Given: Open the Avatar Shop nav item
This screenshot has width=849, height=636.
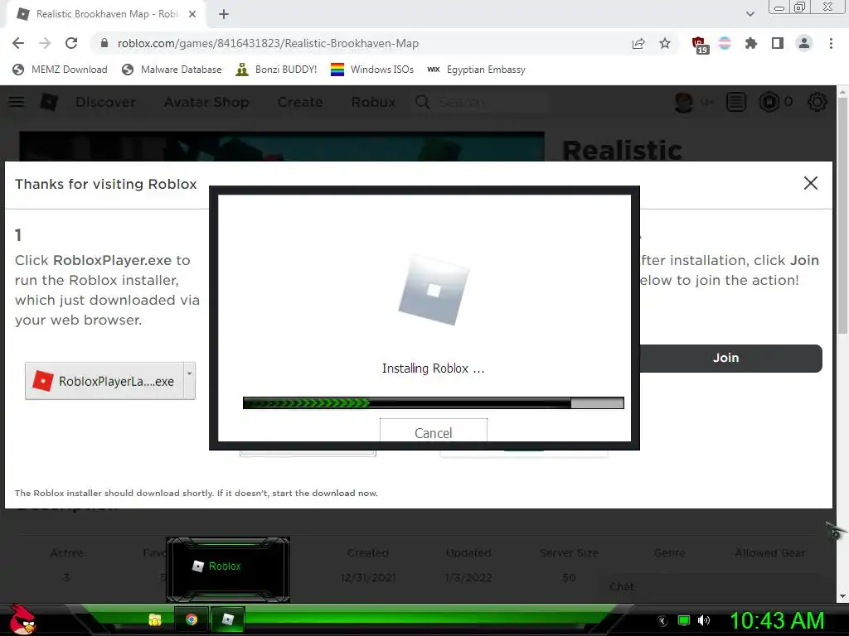Looking at the screenshot, I should pos(206,102).
